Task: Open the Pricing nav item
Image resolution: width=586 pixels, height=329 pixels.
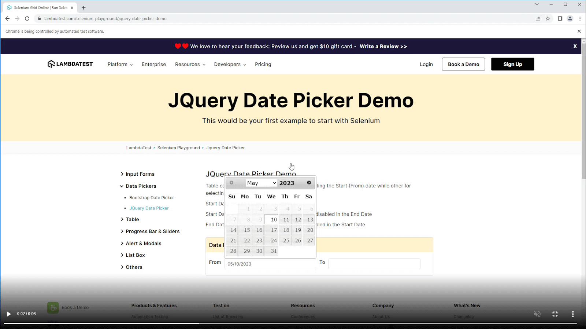Action: click(263, 64)
